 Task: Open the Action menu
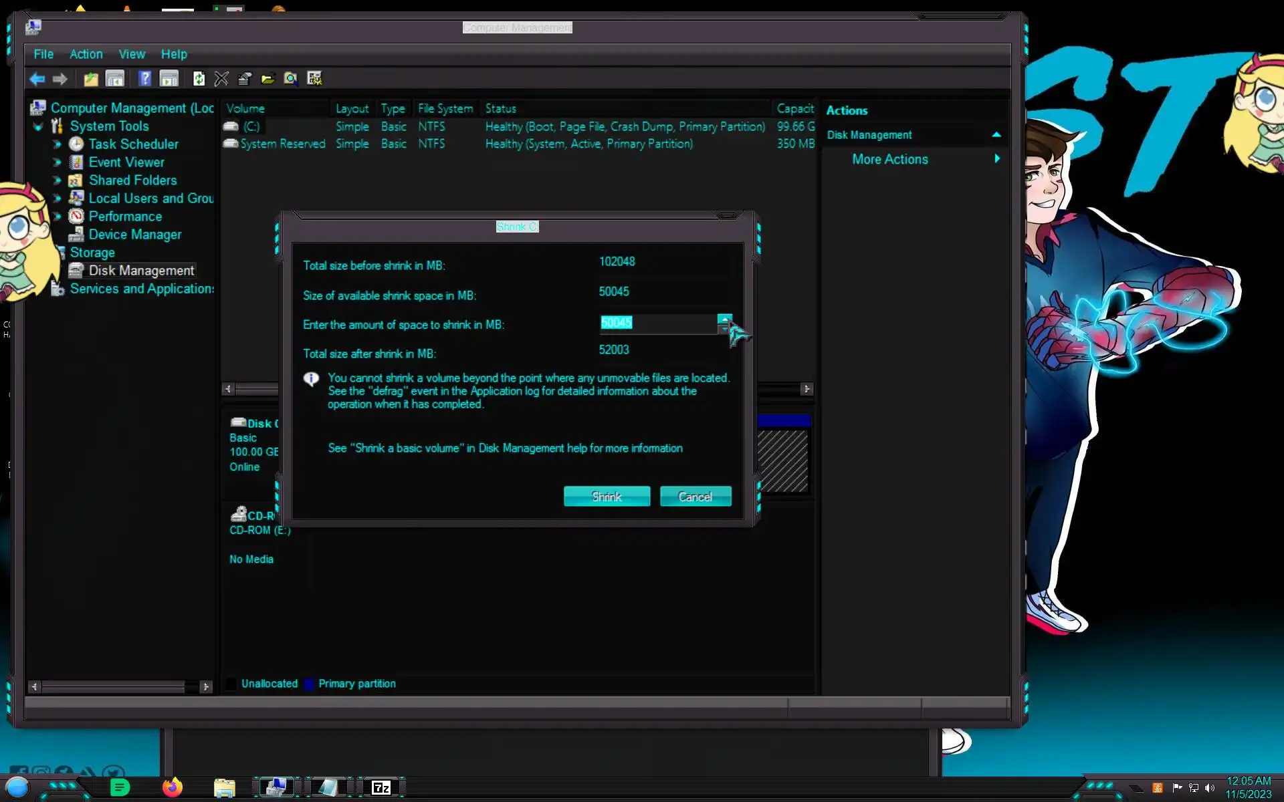[x=86, y=54]
